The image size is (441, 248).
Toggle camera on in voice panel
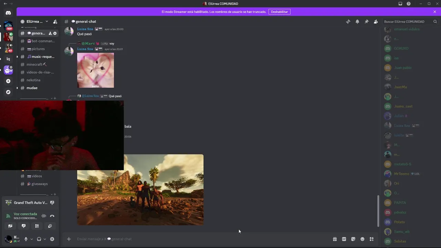tap(10, 226)
